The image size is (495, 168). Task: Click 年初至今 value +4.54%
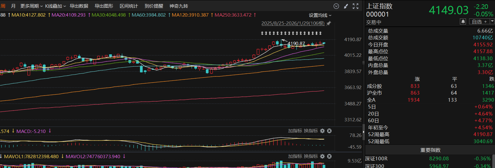coord(483,128)
